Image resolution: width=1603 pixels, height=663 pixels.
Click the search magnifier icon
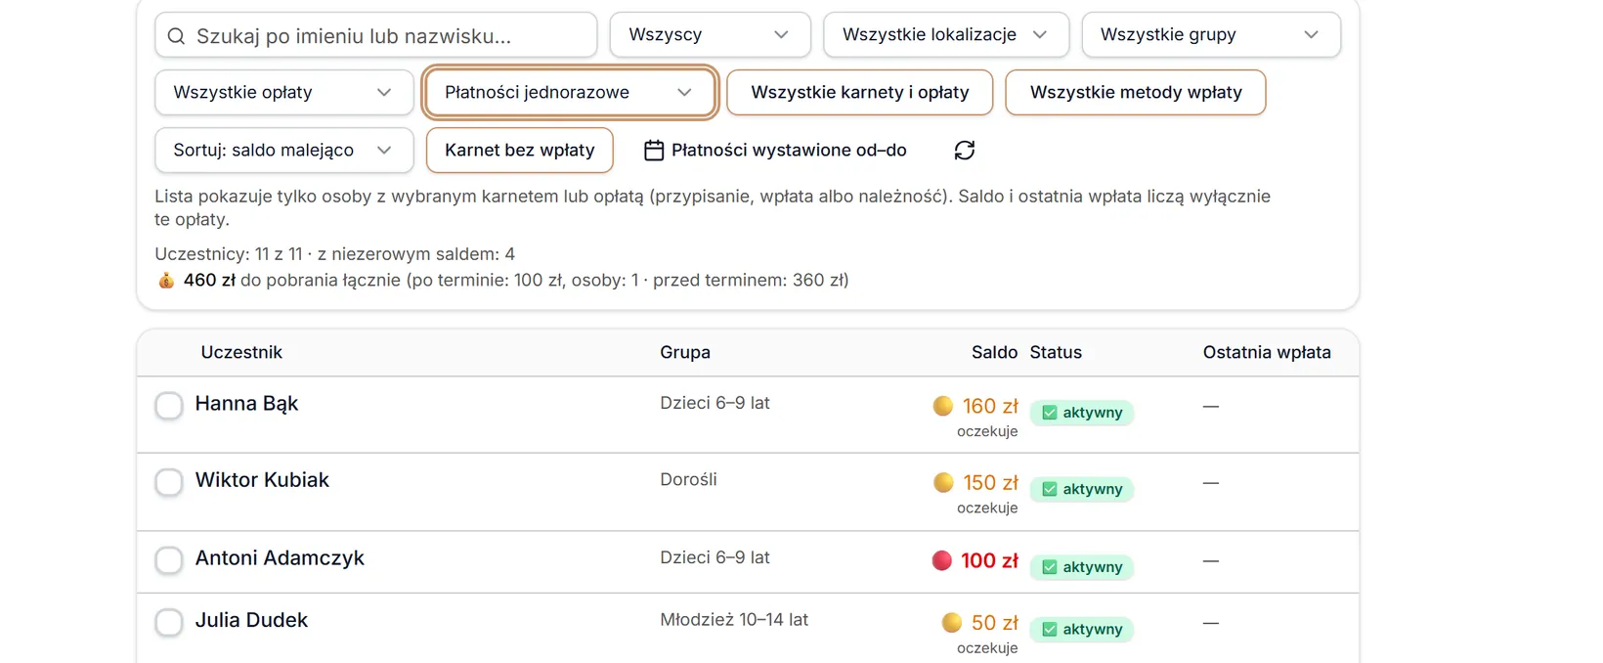coord(176,36)
